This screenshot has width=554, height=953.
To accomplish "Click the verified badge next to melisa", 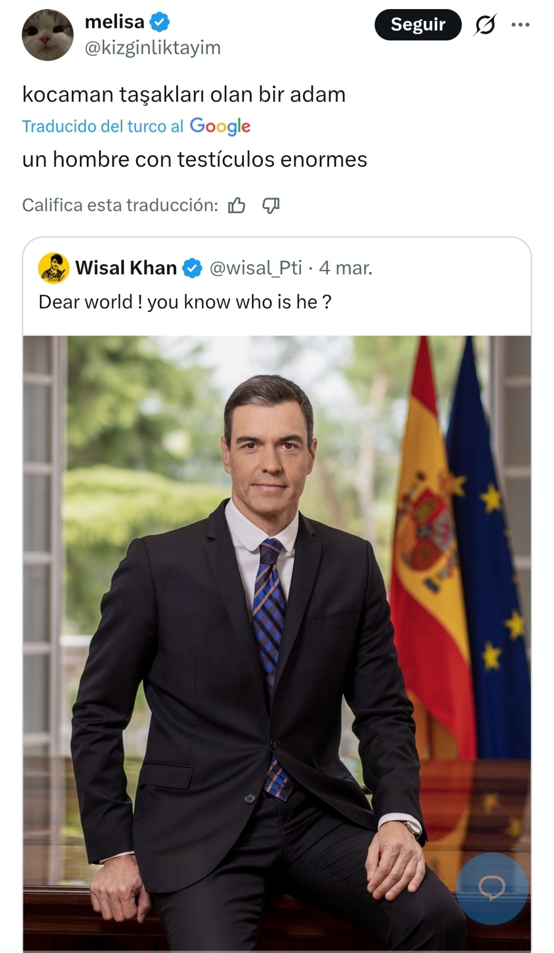I will [x=160, y=22].
